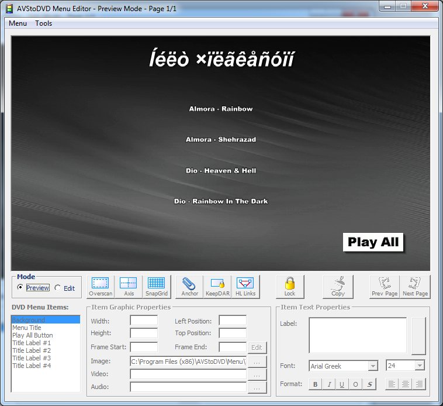The height and width of the screenshot is (406, 443).
Task: Toggle bold text format
Action: tap(316, 384)
